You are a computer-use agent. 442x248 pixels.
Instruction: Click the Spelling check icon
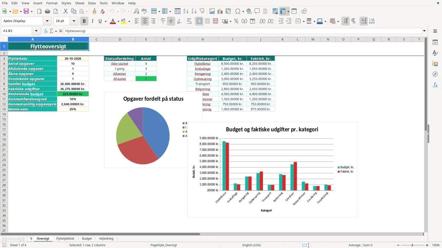tap(144, 11)
